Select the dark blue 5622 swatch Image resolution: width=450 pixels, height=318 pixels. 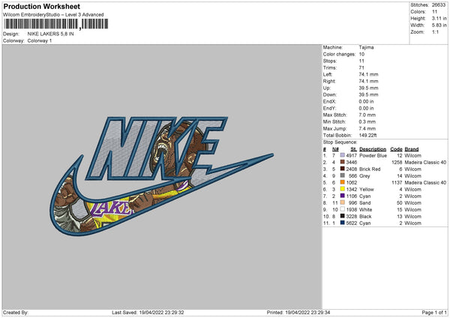[343, 223]
